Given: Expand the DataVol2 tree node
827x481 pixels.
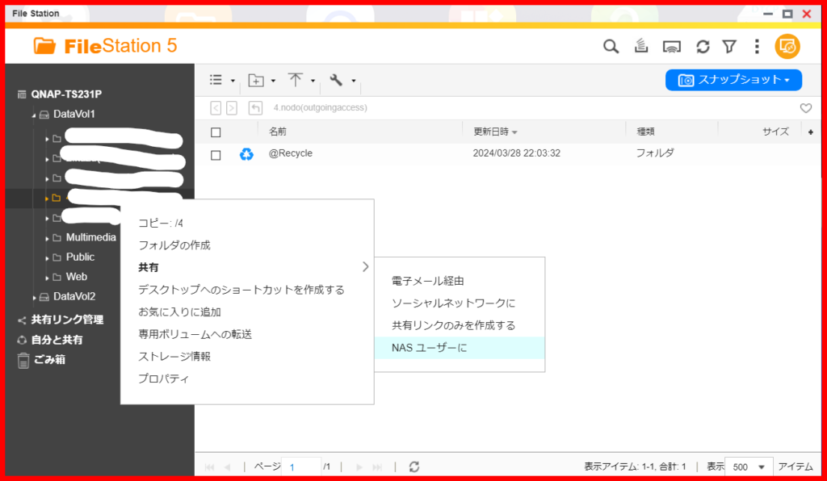Looking at the screenshot, I should coord(34,298).
